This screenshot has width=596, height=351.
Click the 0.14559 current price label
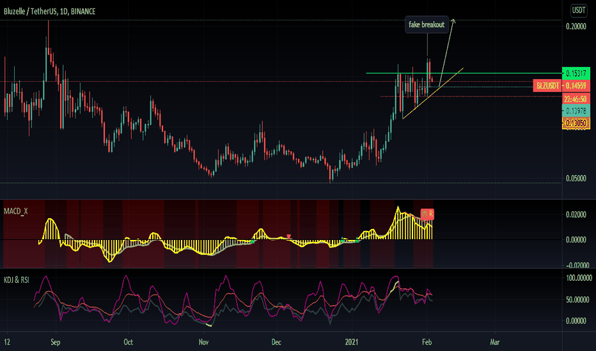point(576,86)
